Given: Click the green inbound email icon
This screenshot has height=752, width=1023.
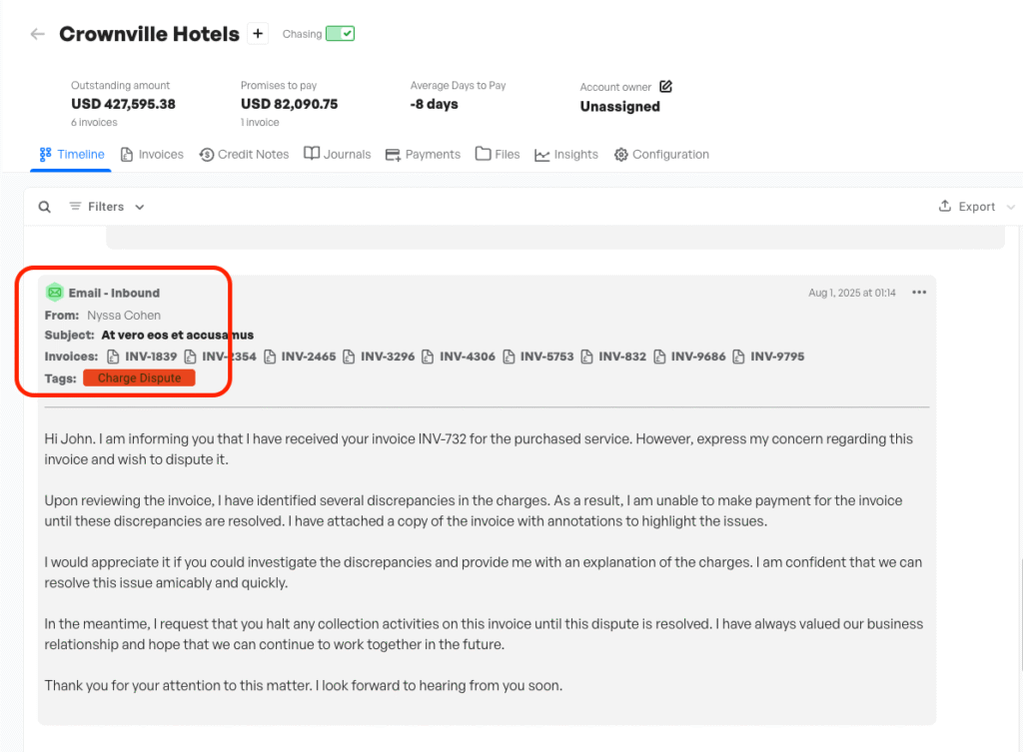Looking at the screenshot, I should tap(54, 293).
